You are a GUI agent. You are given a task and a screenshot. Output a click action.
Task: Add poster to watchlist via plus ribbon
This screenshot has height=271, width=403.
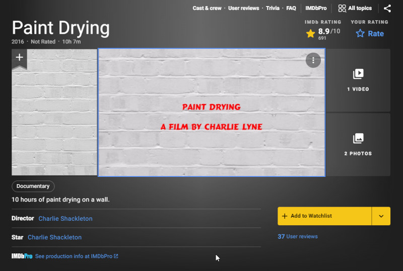(x=19, y=58)
